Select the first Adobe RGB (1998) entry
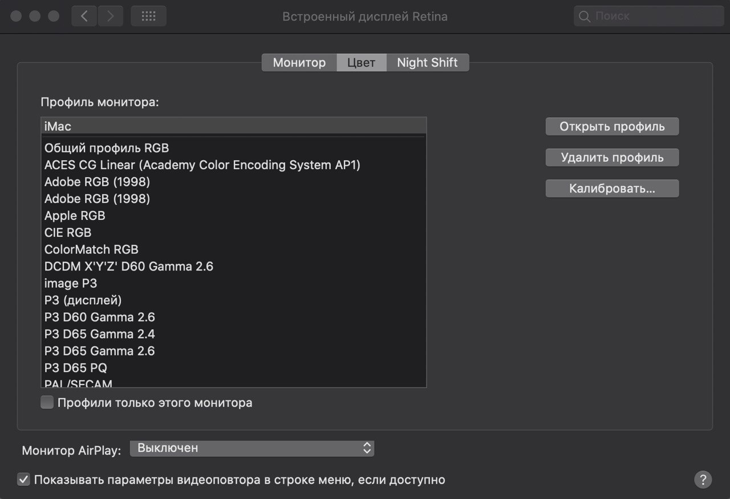 point(234,182)
